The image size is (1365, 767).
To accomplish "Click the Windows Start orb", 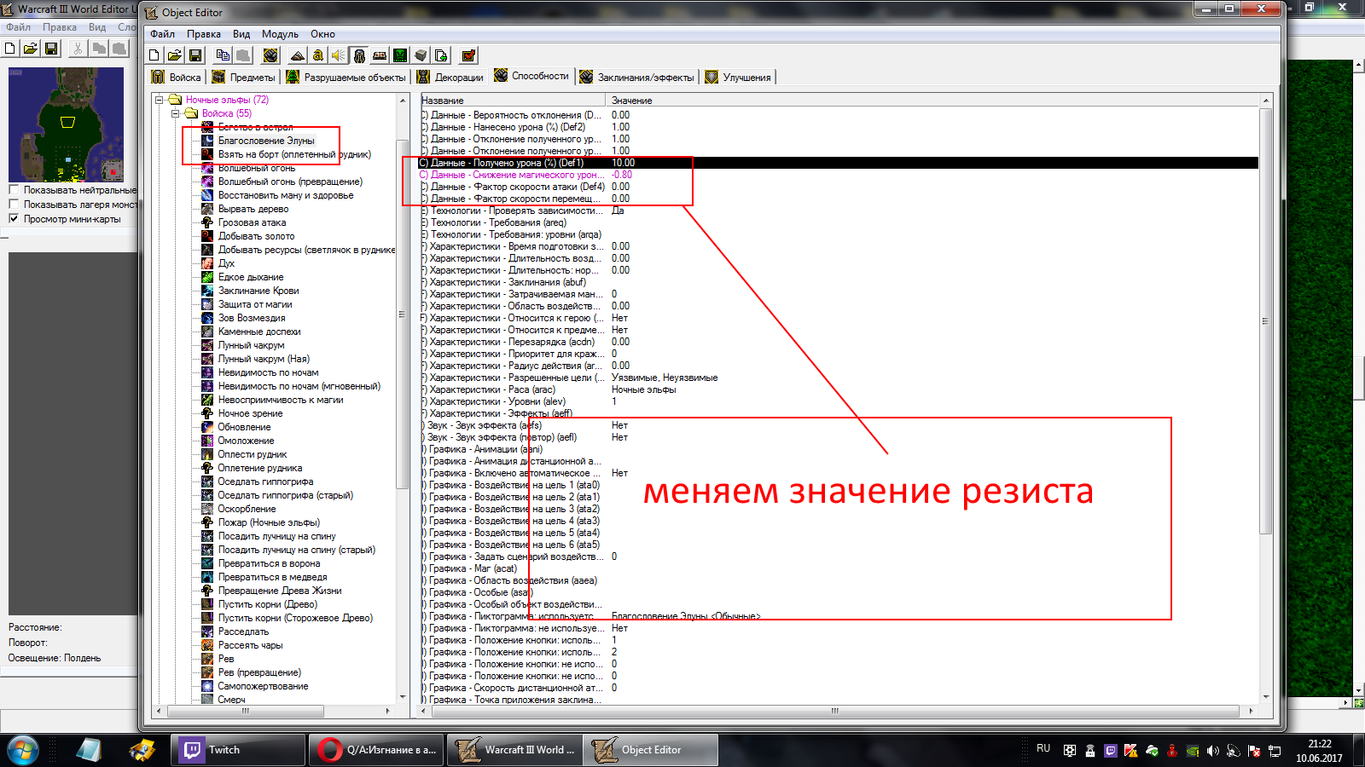I will pos(23,750).
